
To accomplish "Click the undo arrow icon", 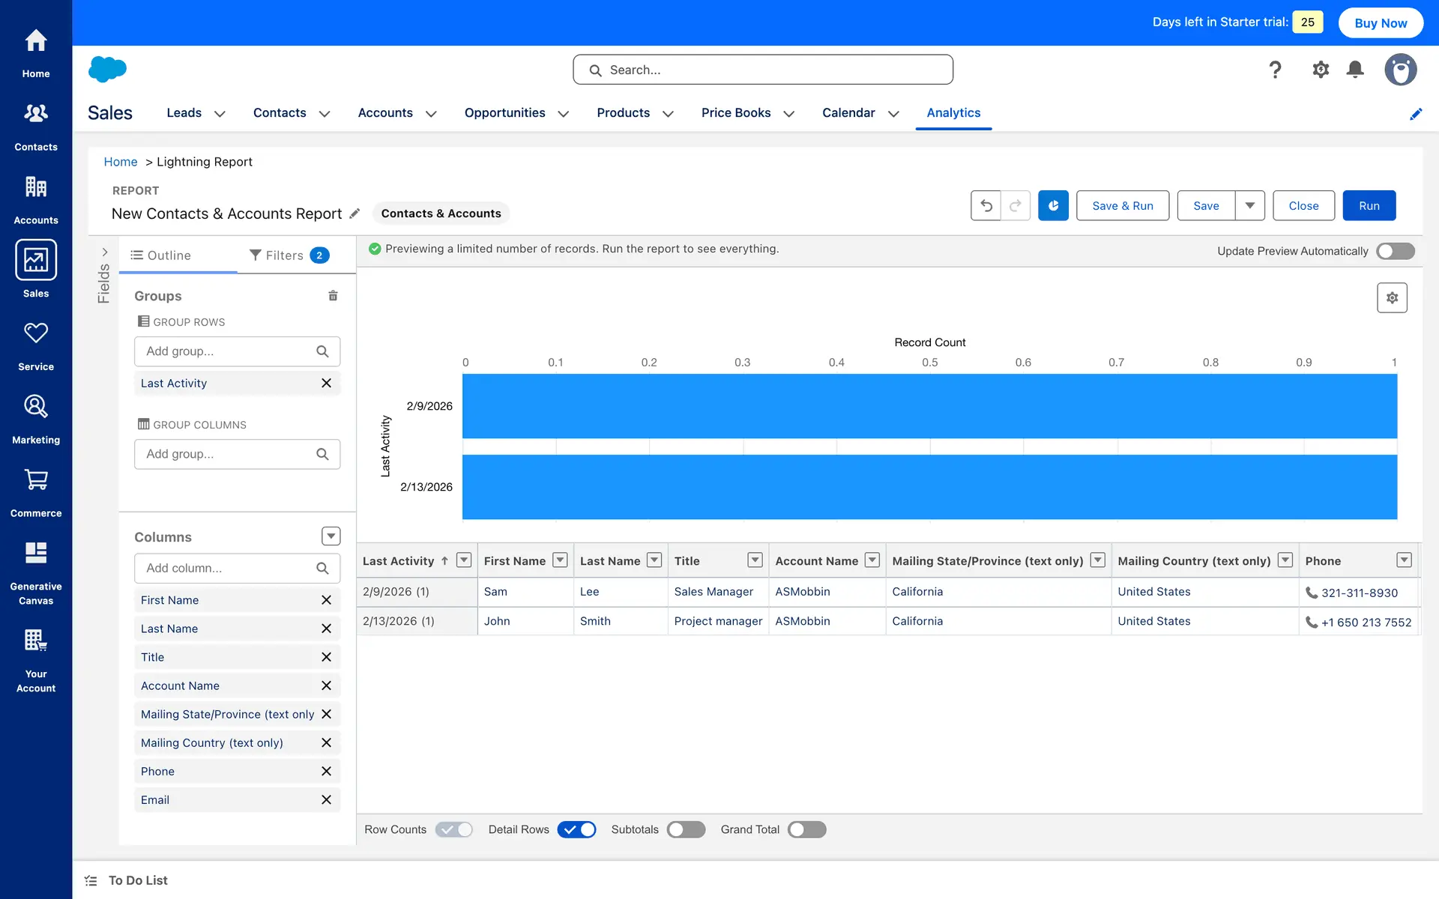I will pos(986,206).
